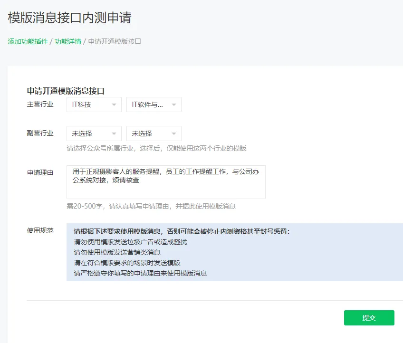Click the 使用规范 label
Viewport: 403px width, 343px height.
[40, 231]
